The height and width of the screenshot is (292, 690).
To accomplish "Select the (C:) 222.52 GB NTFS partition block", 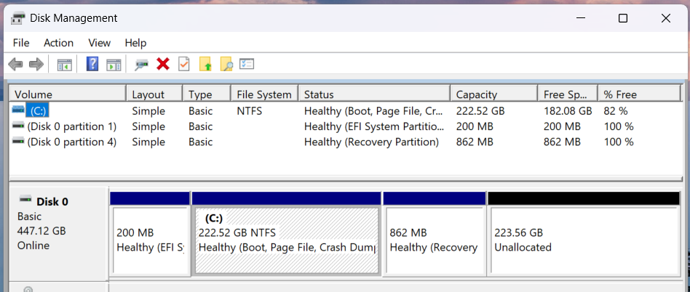I will click(x=287, y=240).
